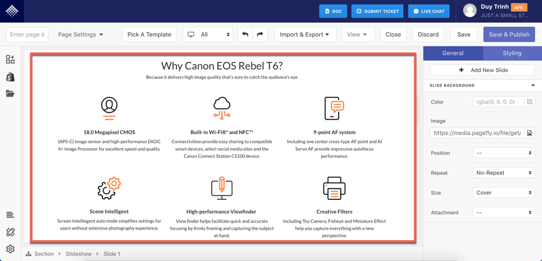Screen dimensions: 542x261
Task: Click the subtitle about high image quality
Action: coord(222,77)
